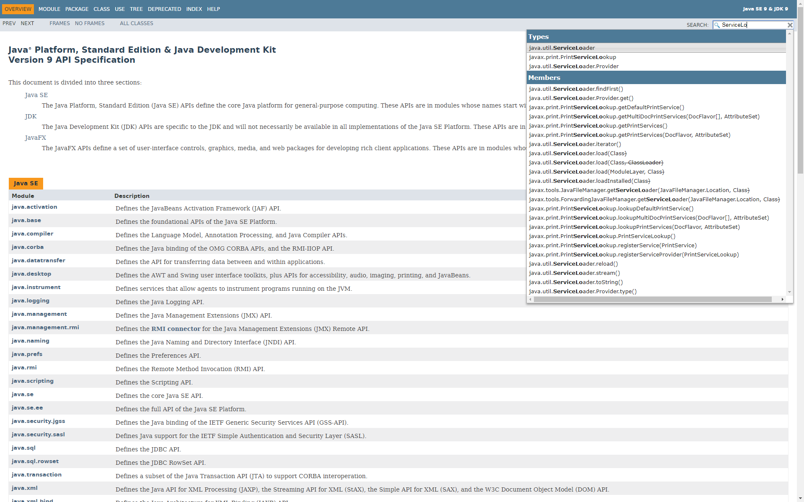Image resolution: width=804 pixels, height=502 pixels.
Task: Choose ServiceLoader.findFirst() member suggestion
Action: pyautogui.click(x=656, y=89)
